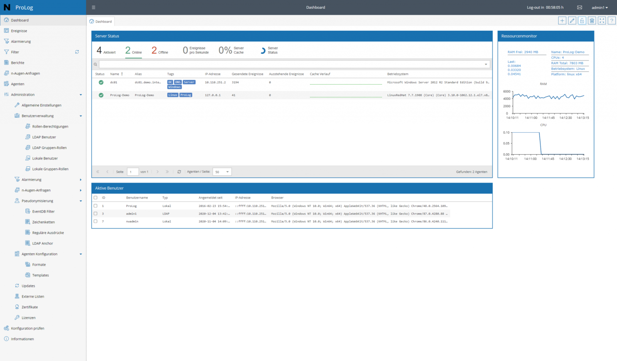Click the refresh icon next to Filter

point(77,52)
